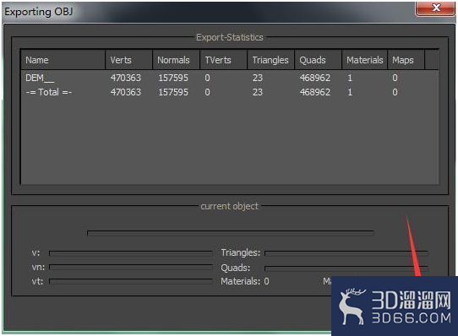Select the TVerts column header

click(223, 60)
